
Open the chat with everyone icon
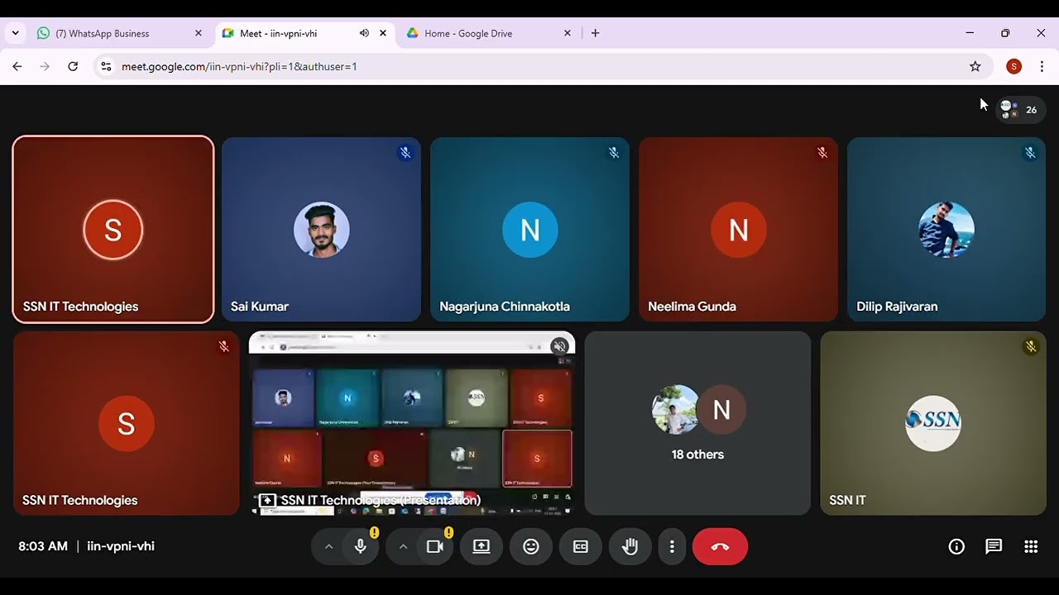pos(994,546)
